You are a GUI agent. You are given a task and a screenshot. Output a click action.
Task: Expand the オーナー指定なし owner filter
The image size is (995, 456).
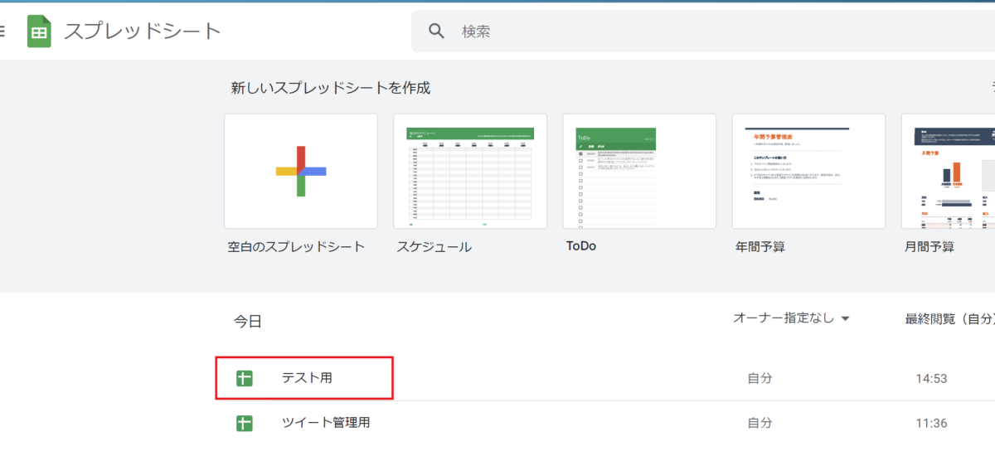click(x=792, y=318)
